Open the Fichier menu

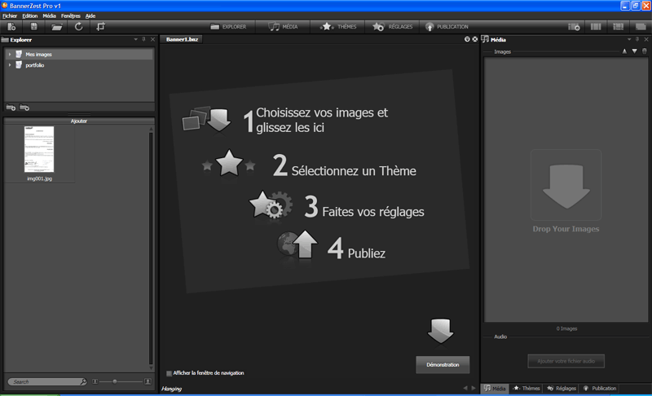point(10,15)
